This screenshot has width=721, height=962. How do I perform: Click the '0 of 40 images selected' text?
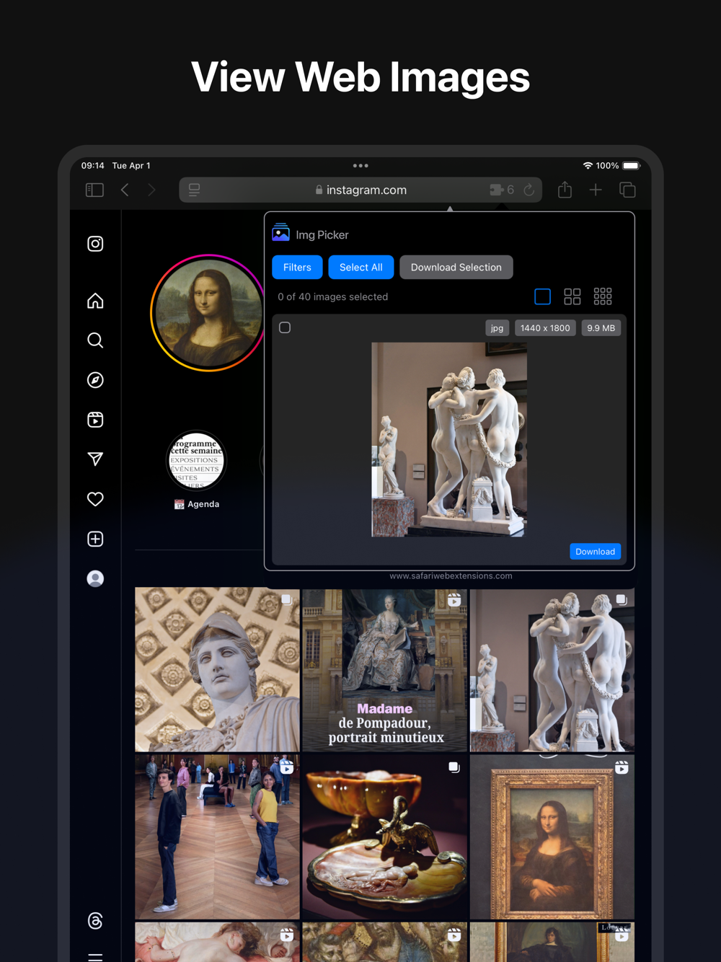[333, 296]
